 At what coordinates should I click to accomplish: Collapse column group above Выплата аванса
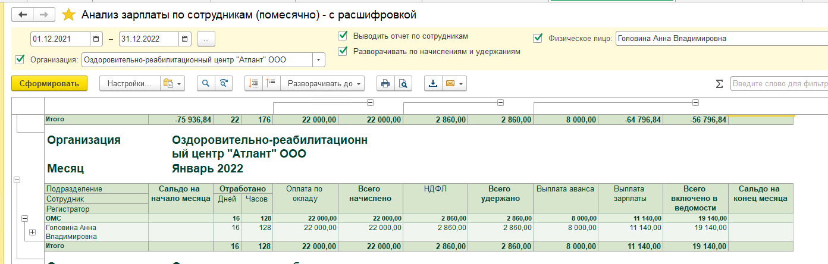[695, 103]
